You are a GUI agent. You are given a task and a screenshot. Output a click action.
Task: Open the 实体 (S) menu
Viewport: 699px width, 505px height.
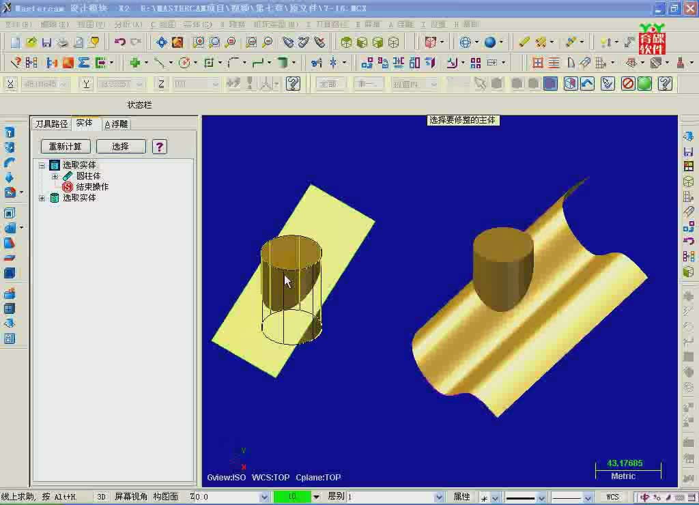pyautogui.click(x=198, y=24)
